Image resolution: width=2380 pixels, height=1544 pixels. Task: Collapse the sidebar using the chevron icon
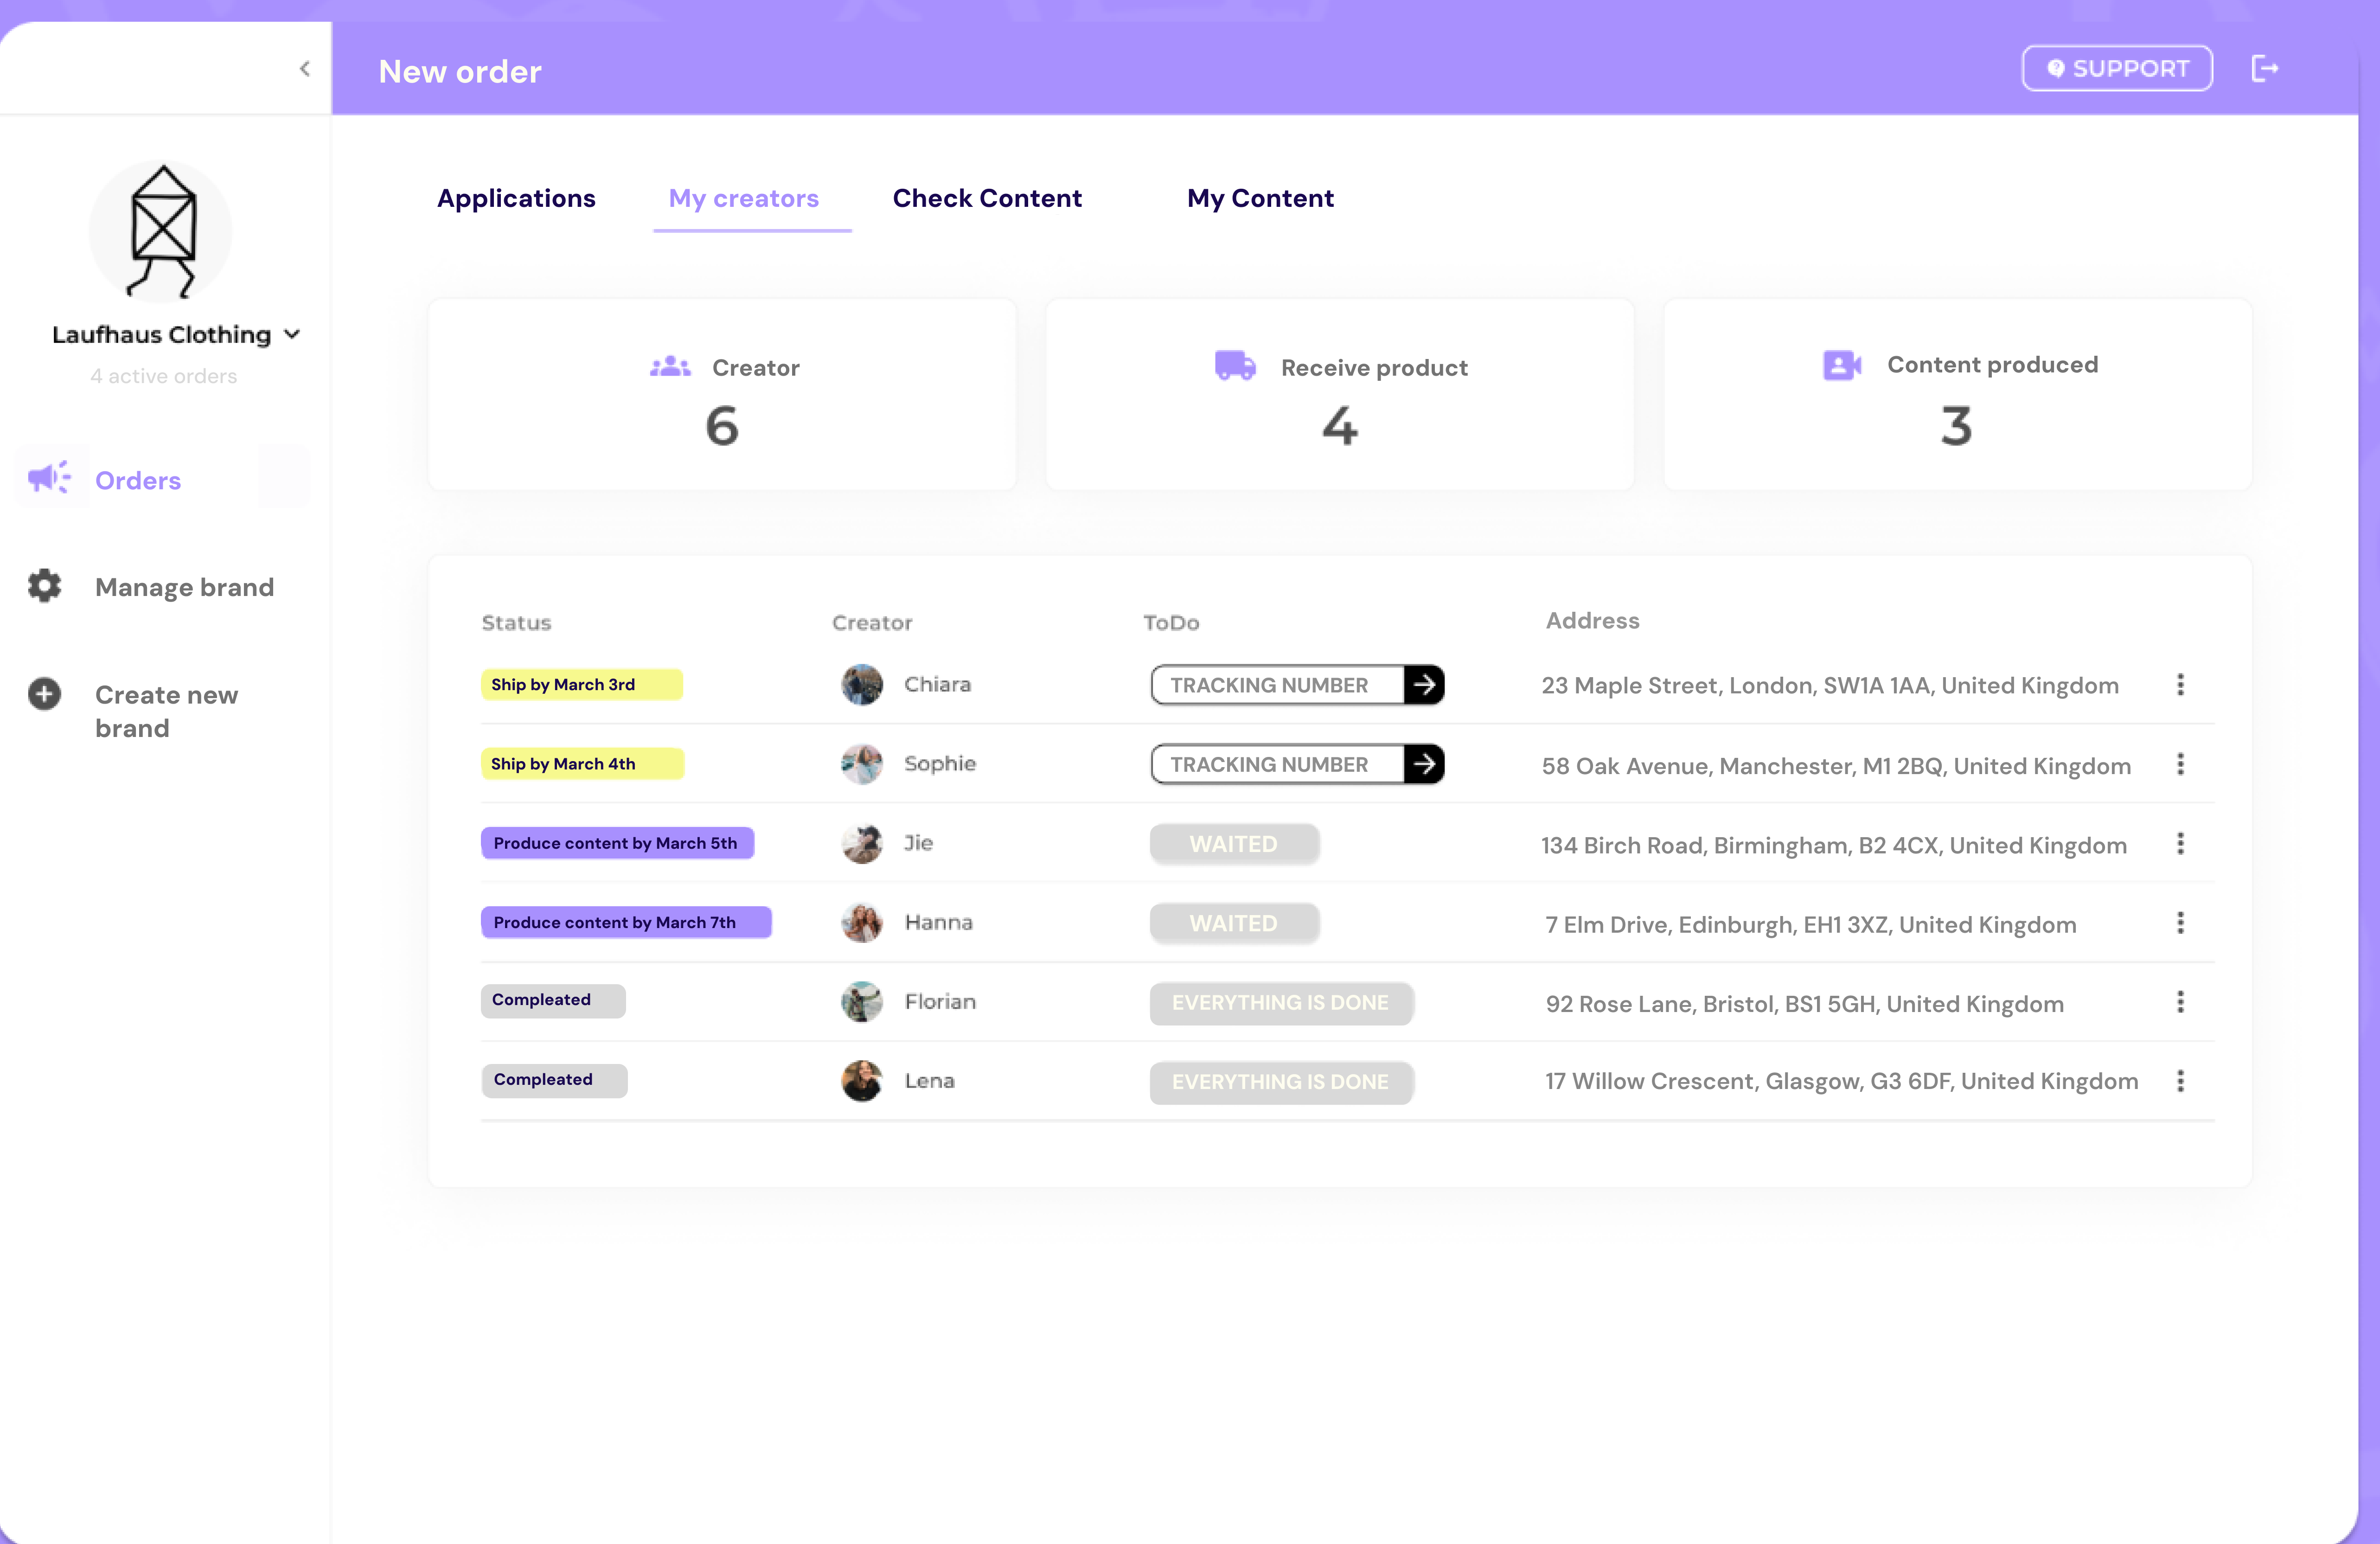pyautogui.click(x=305, y=68)
